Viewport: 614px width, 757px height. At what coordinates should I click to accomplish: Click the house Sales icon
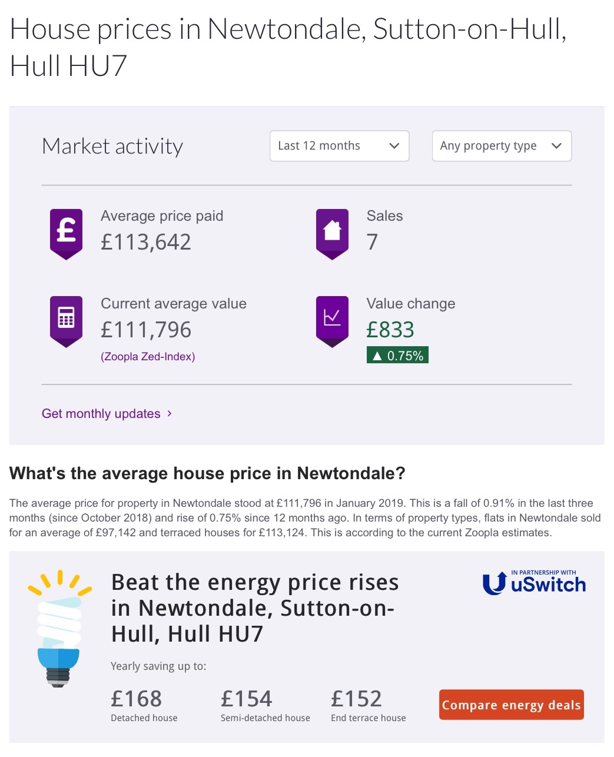(x=332, y=233)
